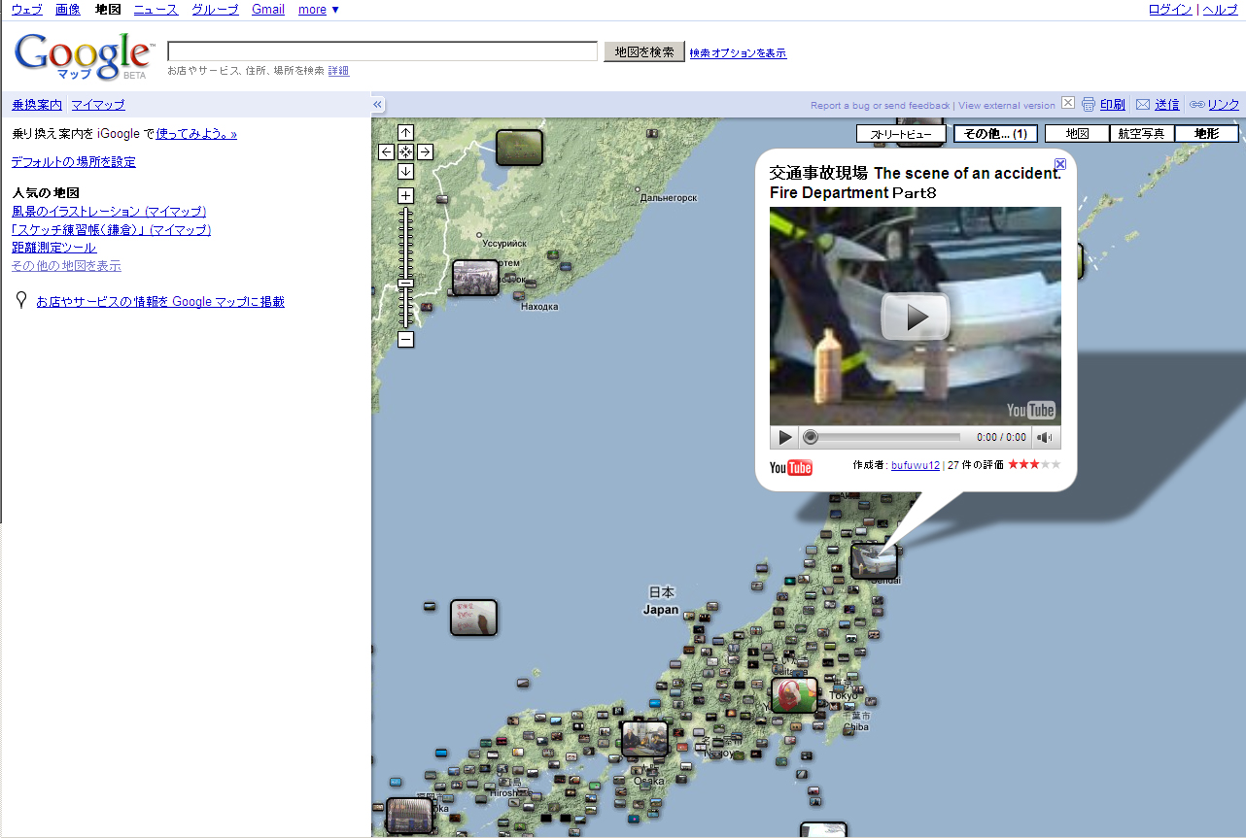
Task: Open the マイマップ tab
Action: 98,105
